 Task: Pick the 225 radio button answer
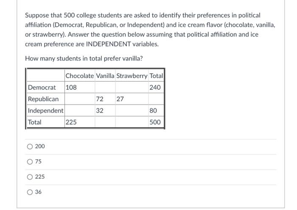[x=30, y=177]
